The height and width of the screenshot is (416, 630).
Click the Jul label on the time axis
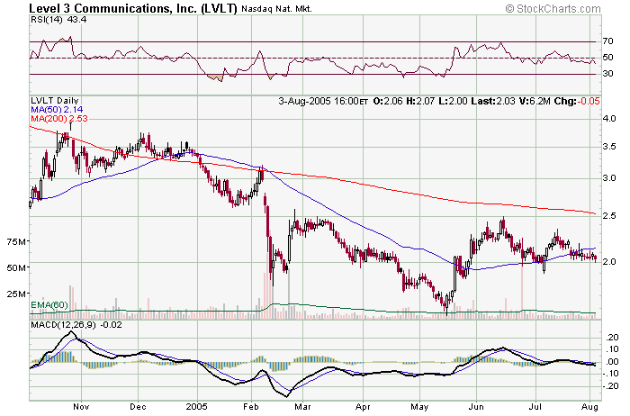point(535,407)
